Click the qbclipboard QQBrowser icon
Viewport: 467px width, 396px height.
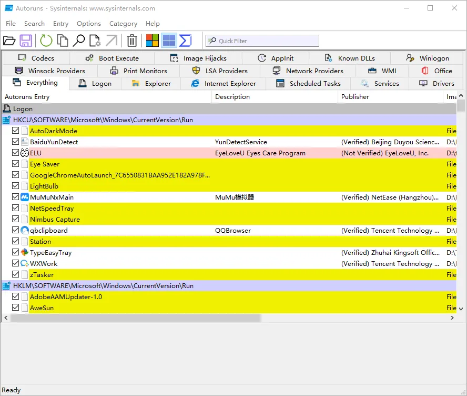(x=25, y=230)
